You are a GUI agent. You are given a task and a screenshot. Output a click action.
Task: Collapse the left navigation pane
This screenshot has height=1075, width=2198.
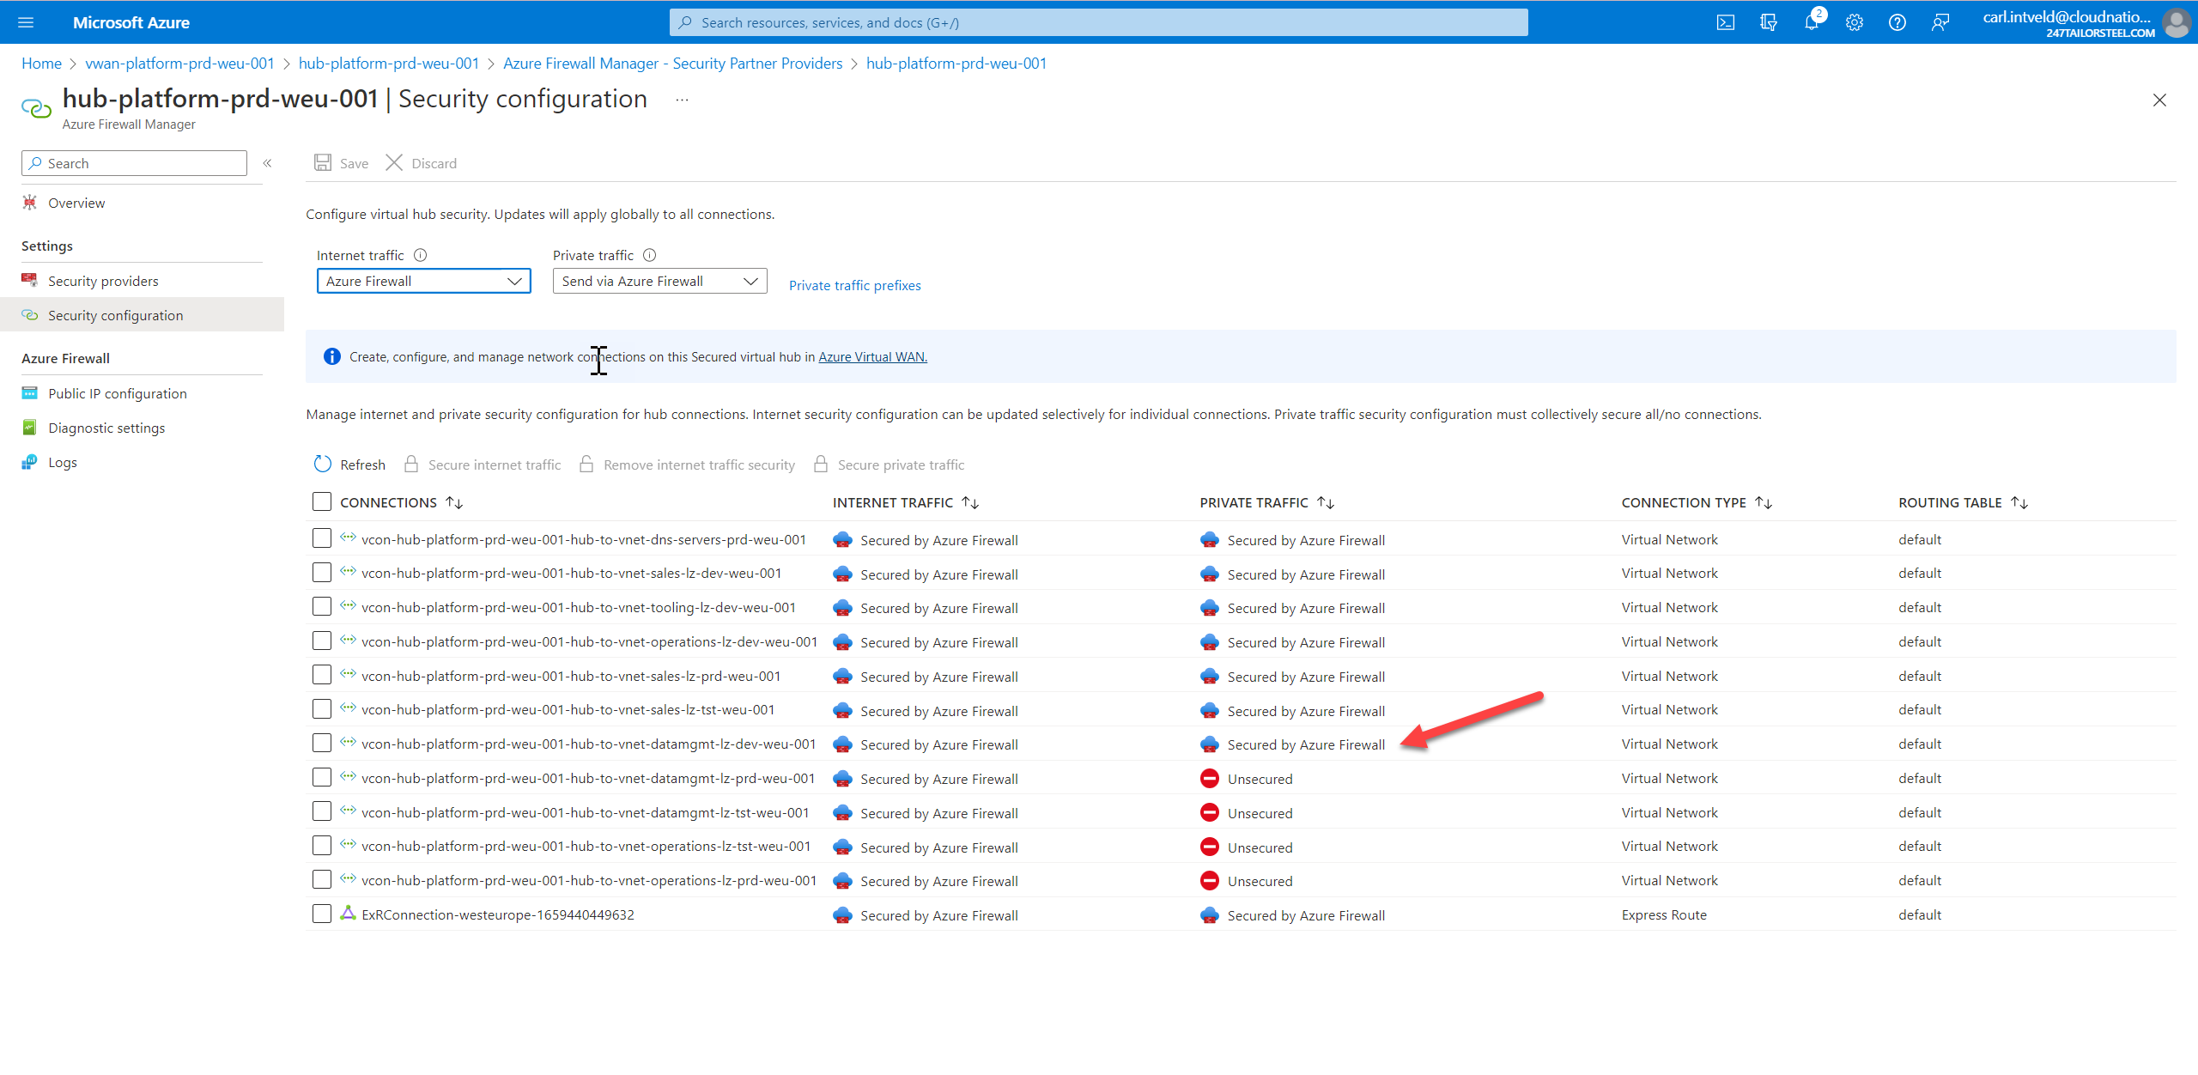[x=267, y=163]
